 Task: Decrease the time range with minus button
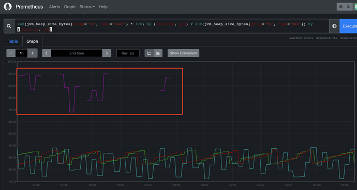coord(11,53)
